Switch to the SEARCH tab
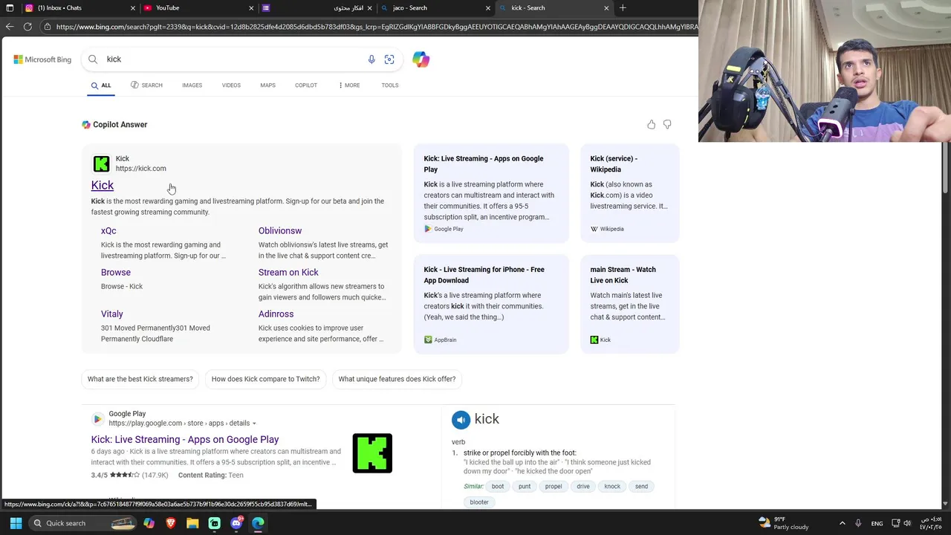This screenshot has width=951, height=535. tap(146, 85)
